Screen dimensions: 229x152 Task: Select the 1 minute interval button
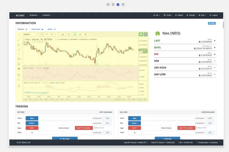(37, 34)
